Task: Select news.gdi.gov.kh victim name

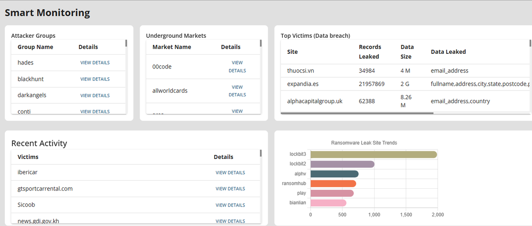Action: [x=38, y=221]
